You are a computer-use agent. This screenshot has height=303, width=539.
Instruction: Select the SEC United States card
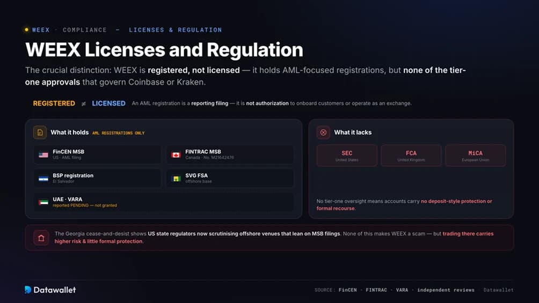pos(347,156)
